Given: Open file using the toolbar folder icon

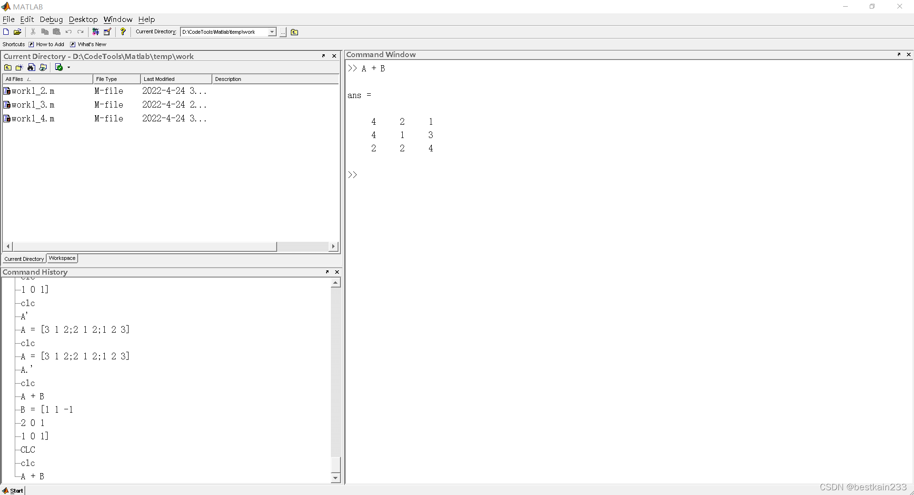Looking at the screenshot, I should pyautogui.click(x=18, y=32).
